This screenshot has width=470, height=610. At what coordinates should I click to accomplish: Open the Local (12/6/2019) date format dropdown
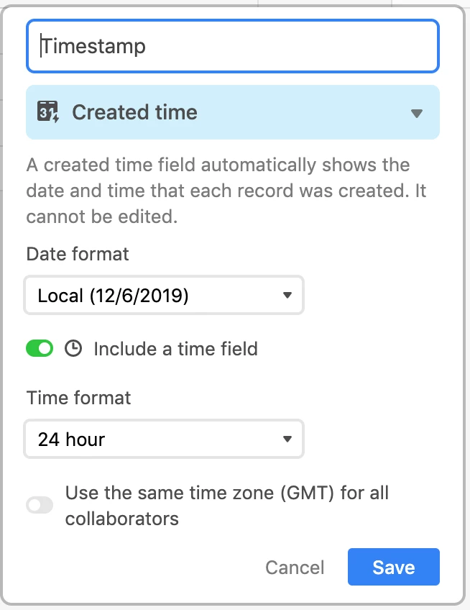click(164, 295)
